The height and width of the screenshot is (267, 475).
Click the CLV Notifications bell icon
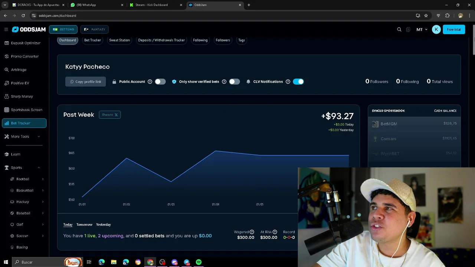coord(248,82)
